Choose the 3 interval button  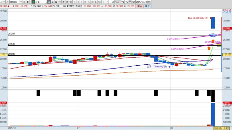pyautogui.click(x=78, y=2)
